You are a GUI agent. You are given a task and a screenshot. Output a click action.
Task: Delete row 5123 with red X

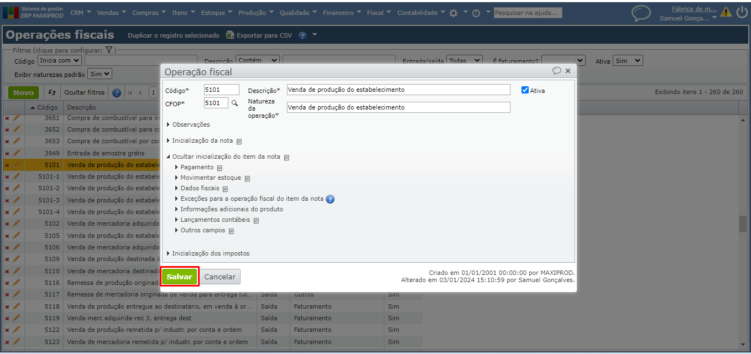pos(7,342)
